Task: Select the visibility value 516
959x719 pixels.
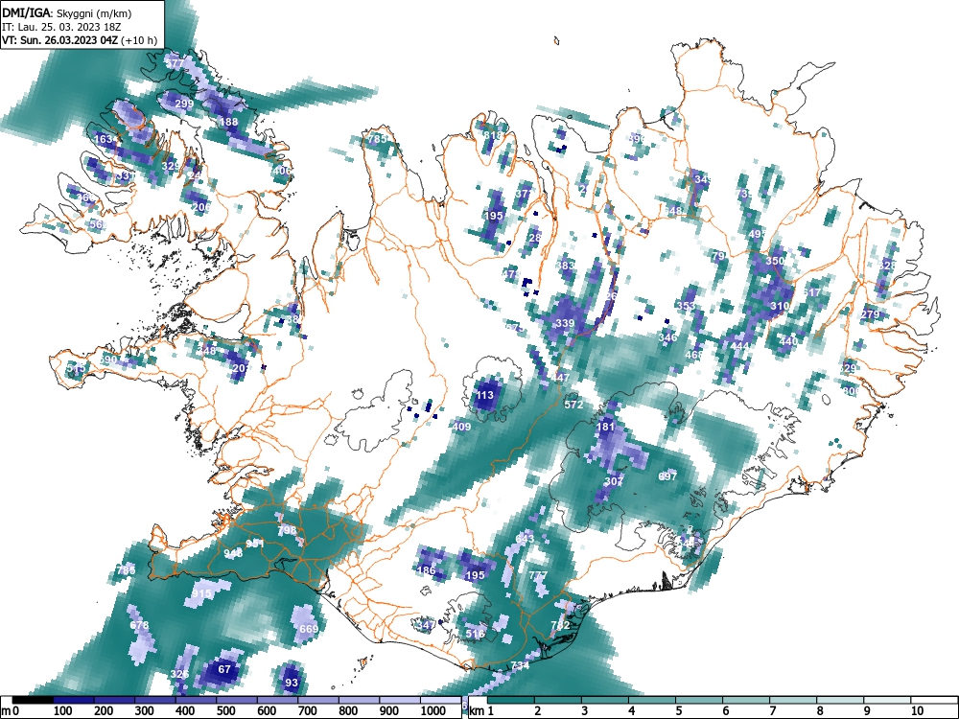Action: tap(476, 634)
